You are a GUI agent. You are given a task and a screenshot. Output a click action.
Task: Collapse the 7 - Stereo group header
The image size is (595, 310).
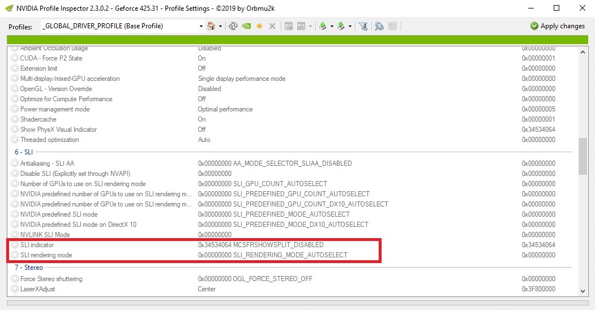29,268
